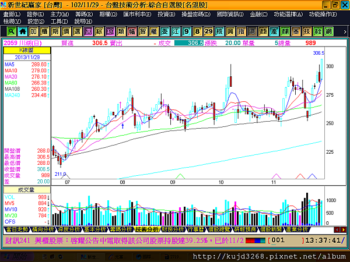
Task: Switch to 個股總覽 tab
Action: click(x=219, y=229)
